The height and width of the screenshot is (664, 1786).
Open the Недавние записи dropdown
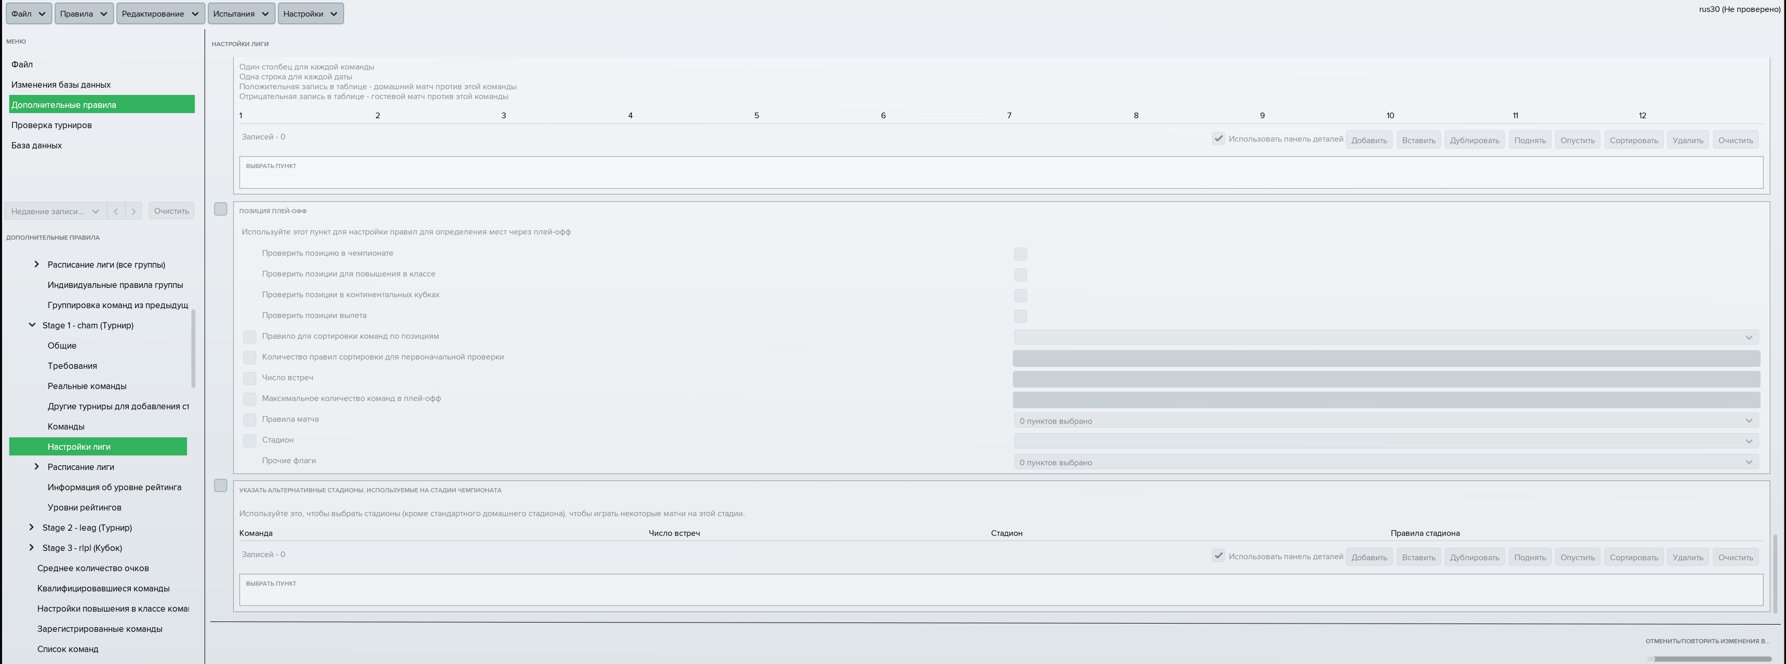coord(56,211)
